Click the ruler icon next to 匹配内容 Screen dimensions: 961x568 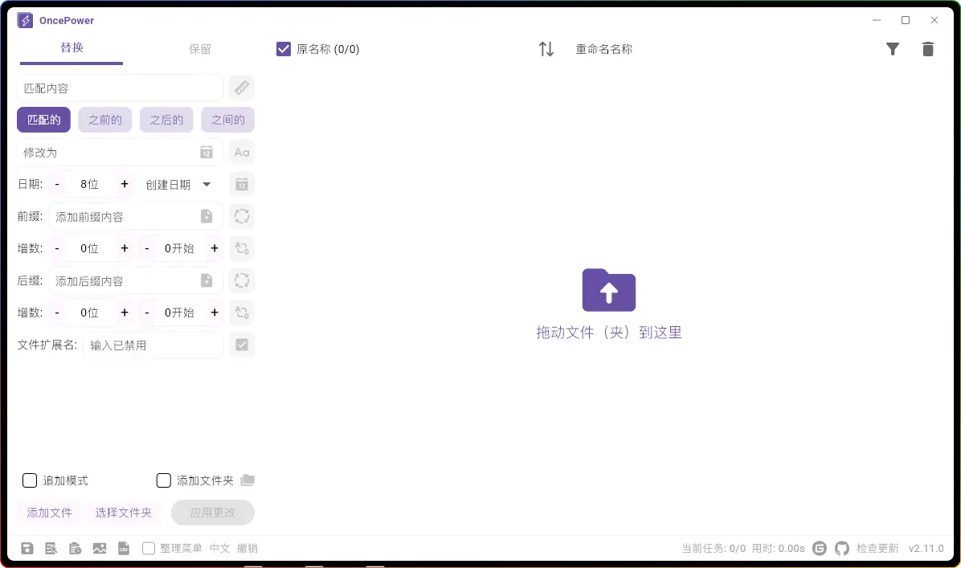click(x=242, y=88)
